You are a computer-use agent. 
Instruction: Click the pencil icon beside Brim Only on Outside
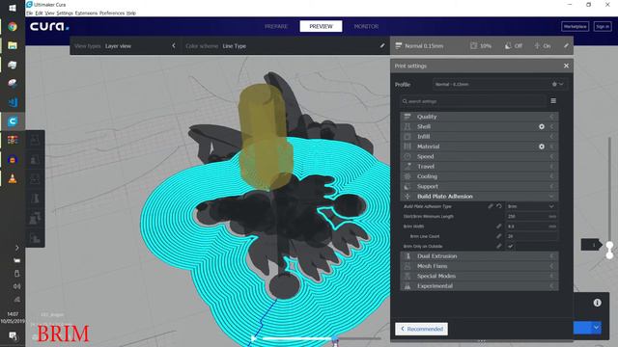coord(499,247)
